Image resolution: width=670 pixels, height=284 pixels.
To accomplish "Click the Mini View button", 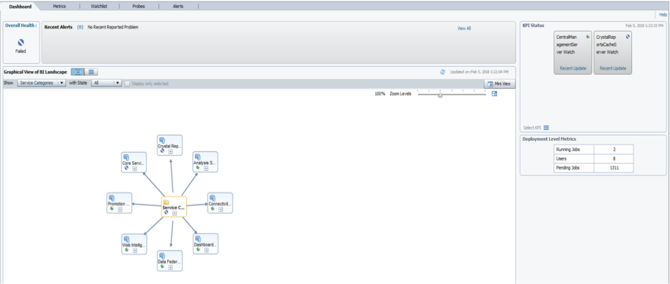I will click(x=499, y=84).
